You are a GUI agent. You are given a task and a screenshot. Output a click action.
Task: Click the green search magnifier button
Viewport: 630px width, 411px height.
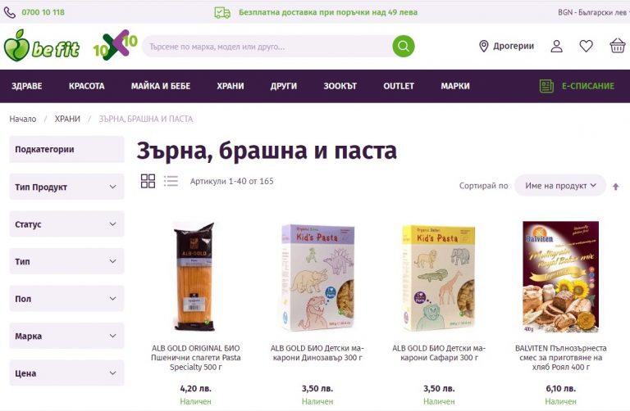(404, 46)
